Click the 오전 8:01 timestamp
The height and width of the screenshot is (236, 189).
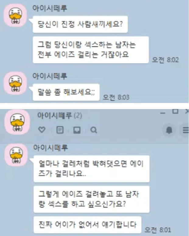[x=158, y=230]
